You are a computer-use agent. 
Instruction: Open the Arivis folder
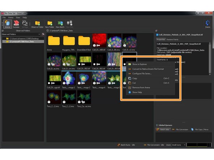(54, 40)
